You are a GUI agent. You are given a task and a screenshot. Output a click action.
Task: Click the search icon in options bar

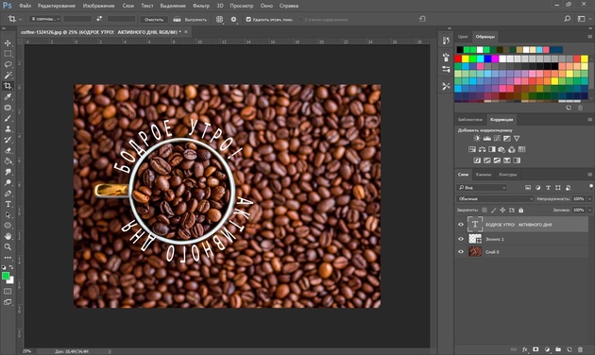[x=567, y=19]
